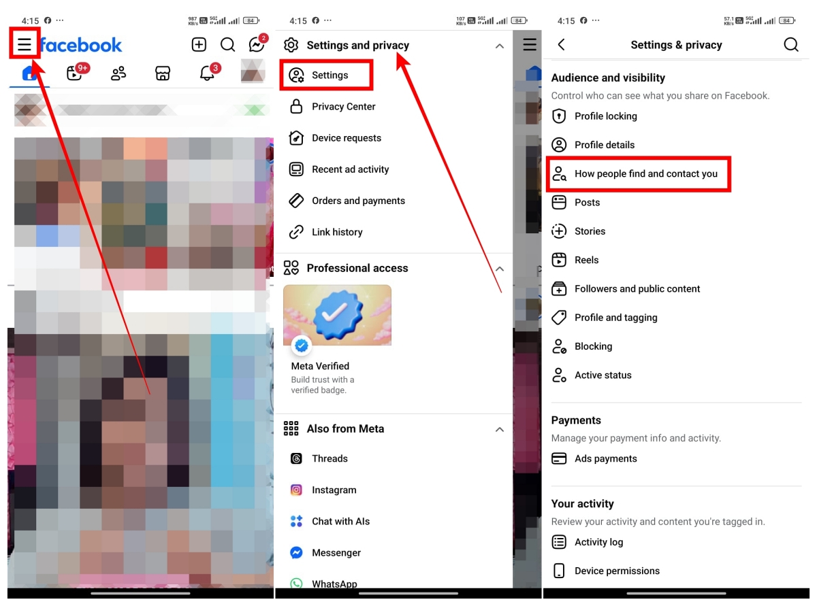The image size is (817, 606).
Task: Open the Meta Verified card
Action: click(337, 340)
